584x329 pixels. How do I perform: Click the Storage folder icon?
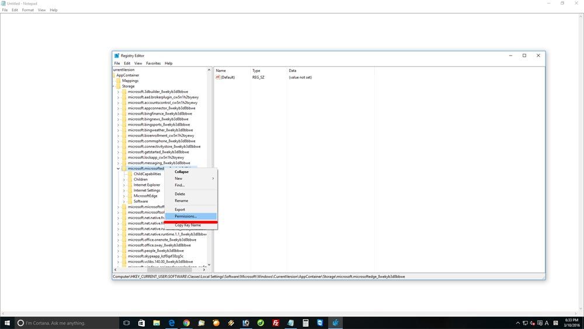(x=118, y=86)
